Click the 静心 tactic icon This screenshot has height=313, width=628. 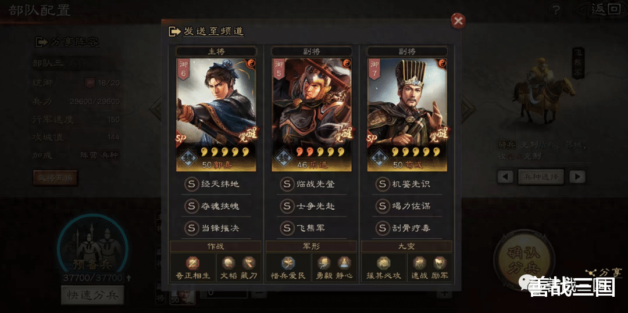click(344, 263)
